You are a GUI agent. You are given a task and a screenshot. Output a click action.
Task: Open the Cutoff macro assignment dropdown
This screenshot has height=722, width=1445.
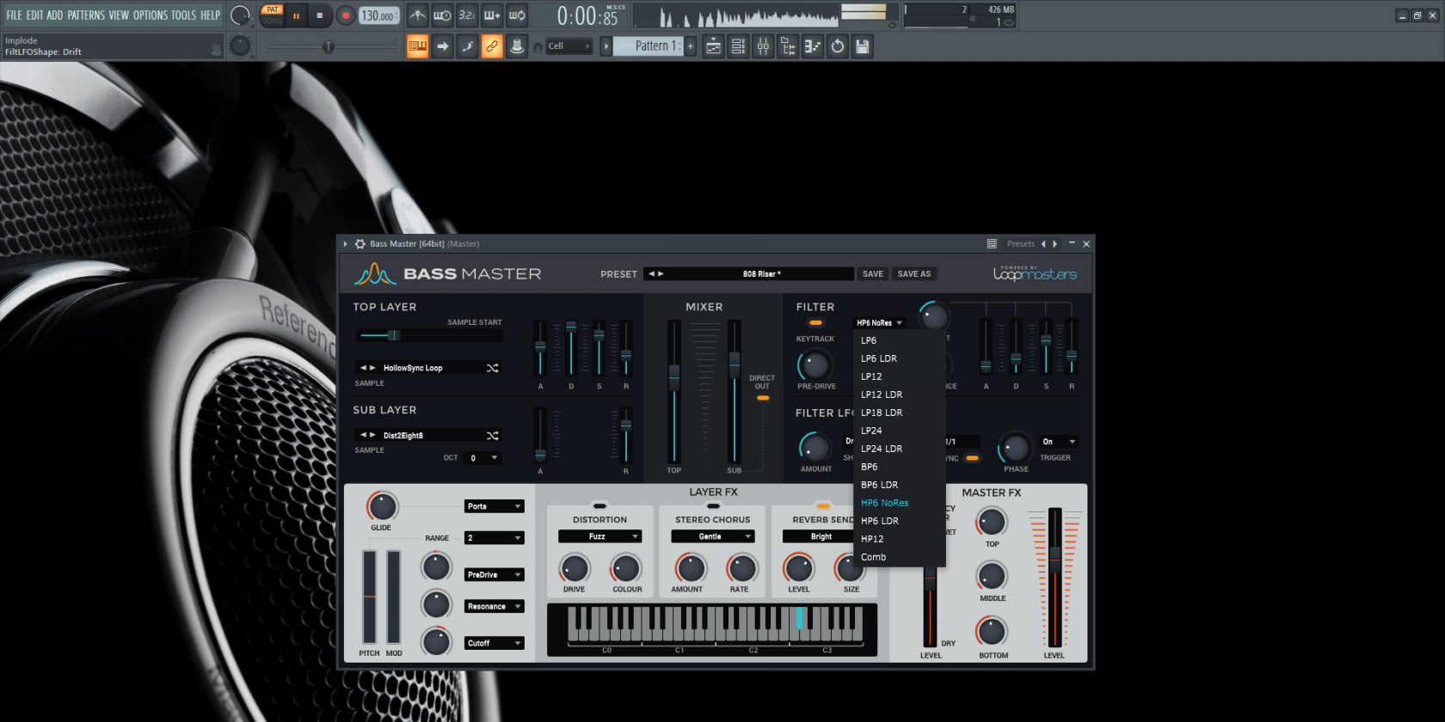[494, 644]
